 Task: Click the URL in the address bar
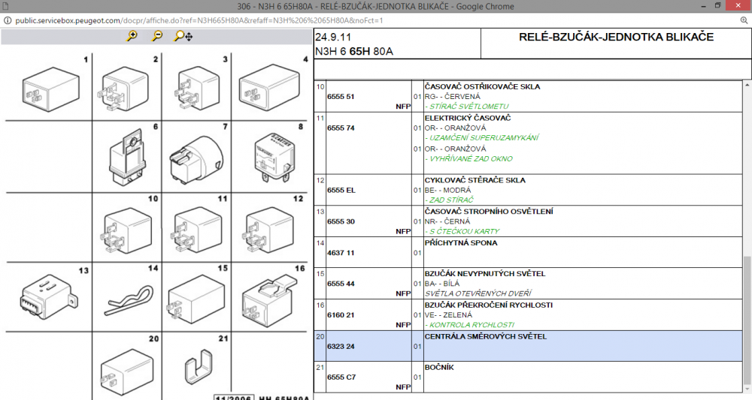click(199, 20)
